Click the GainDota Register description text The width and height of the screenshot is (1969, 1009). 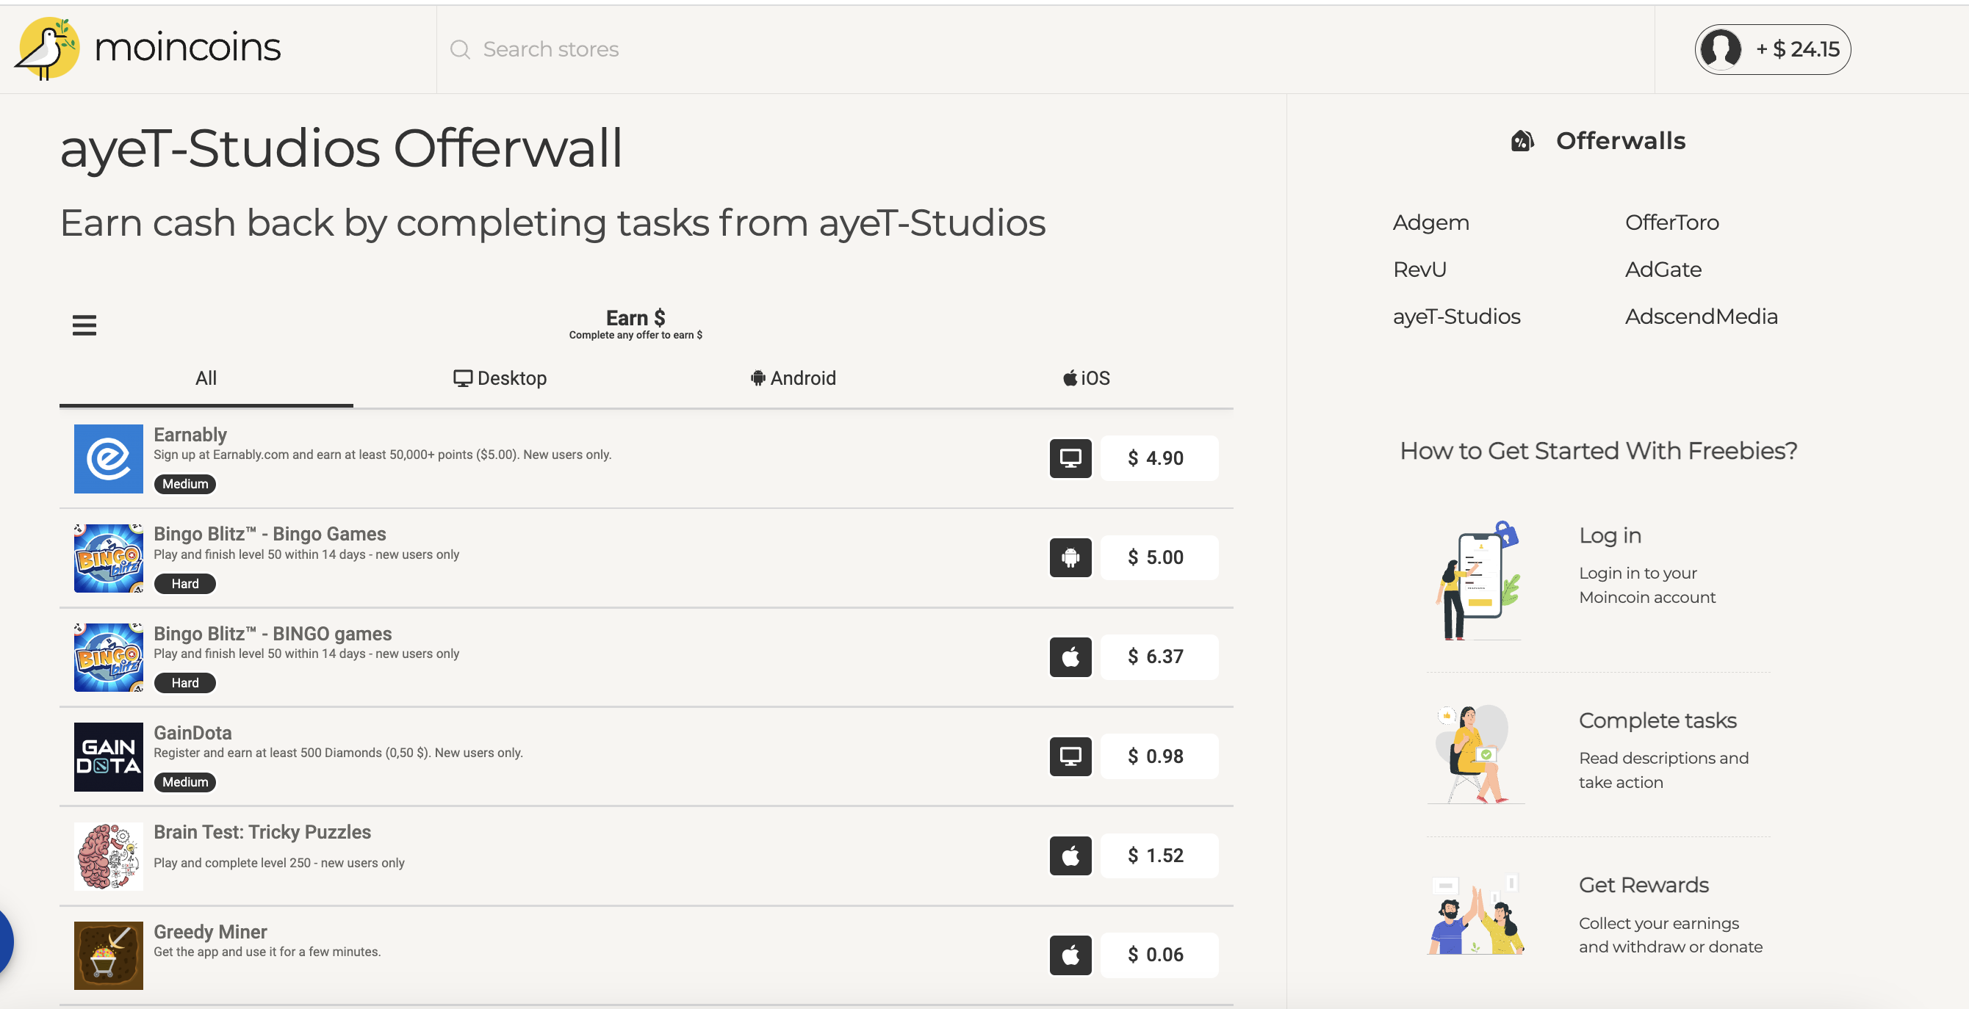pyautogui.click(x=338, y=753)
